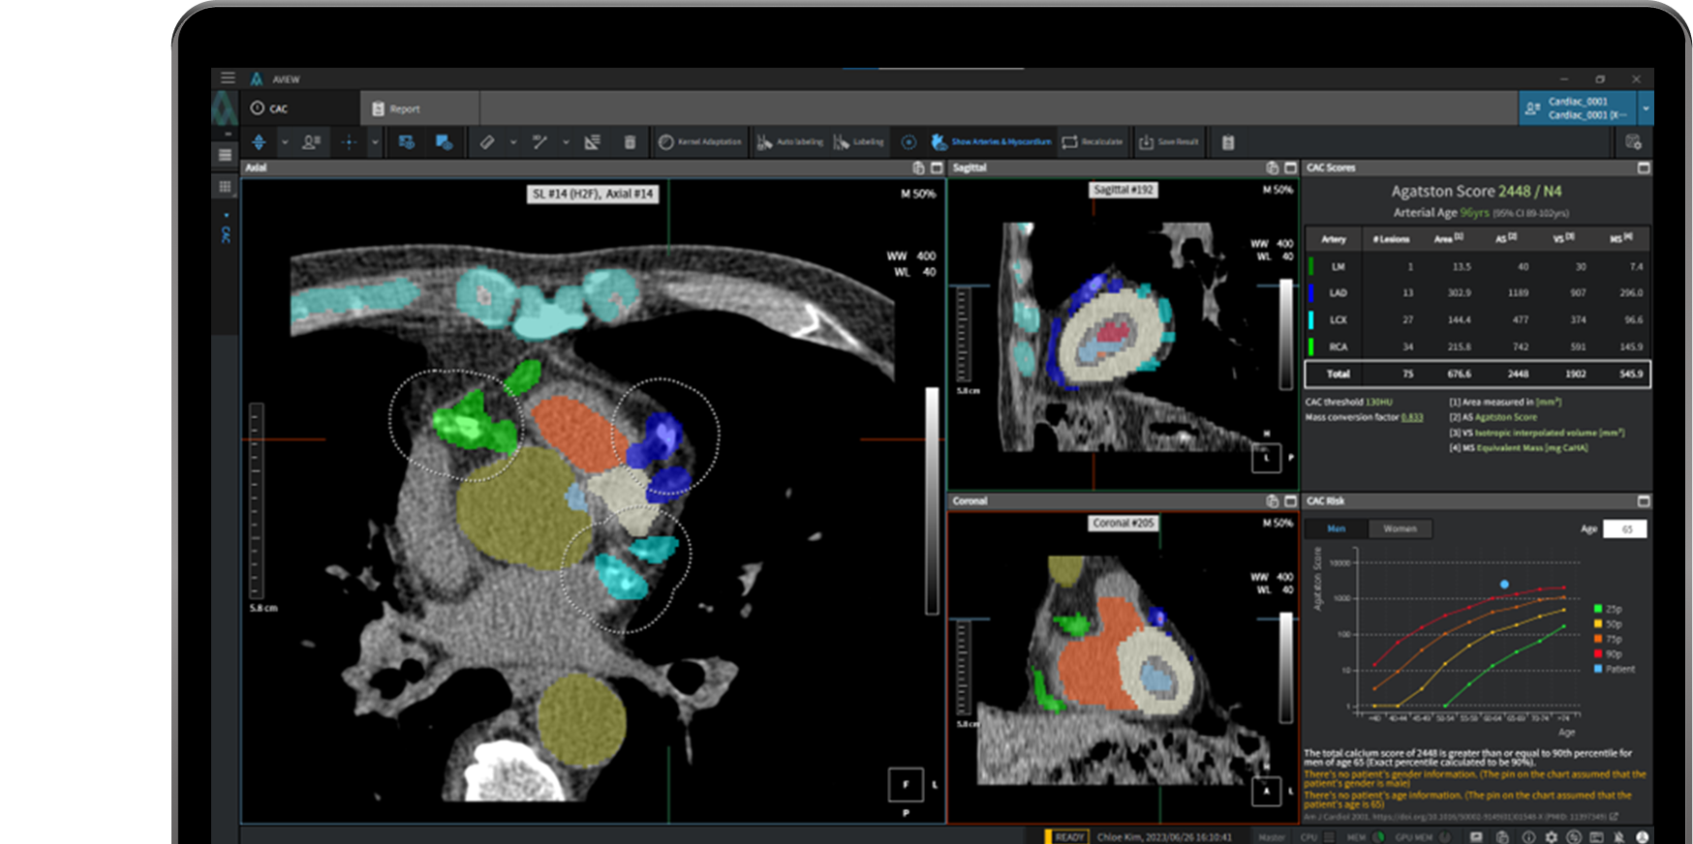Switch to the CAC tab

coord(300,108)
